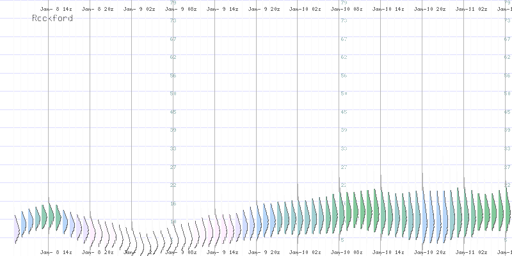The width and height of the screenshot is (512, 256).
Task: Click the Jan-10 20z label on top axis
Action: (429, 10)
